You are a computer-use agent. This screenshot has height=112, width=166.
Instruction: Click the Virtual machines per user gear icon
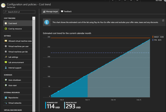6,46
